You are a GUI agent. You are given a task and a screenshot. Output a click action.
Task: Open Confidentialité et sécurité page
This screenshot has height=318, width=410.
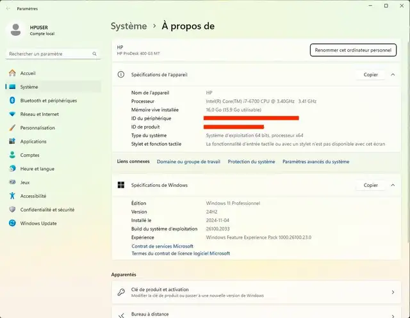coord(53,209)
